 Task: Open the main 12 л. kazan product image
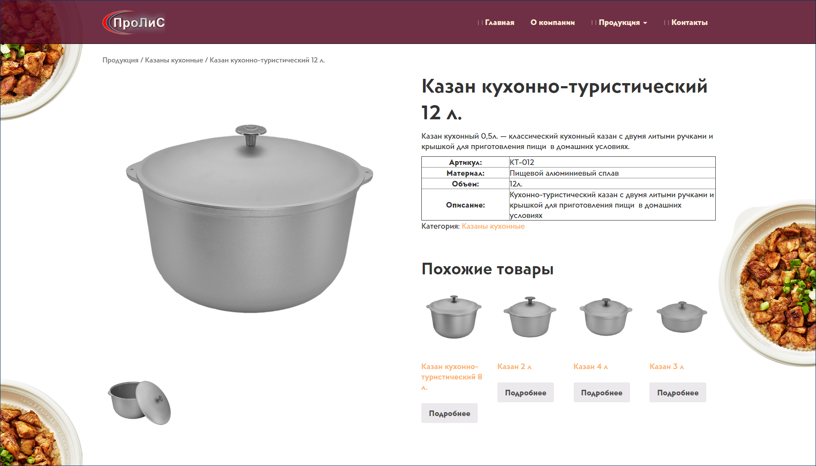coord(250,219)
